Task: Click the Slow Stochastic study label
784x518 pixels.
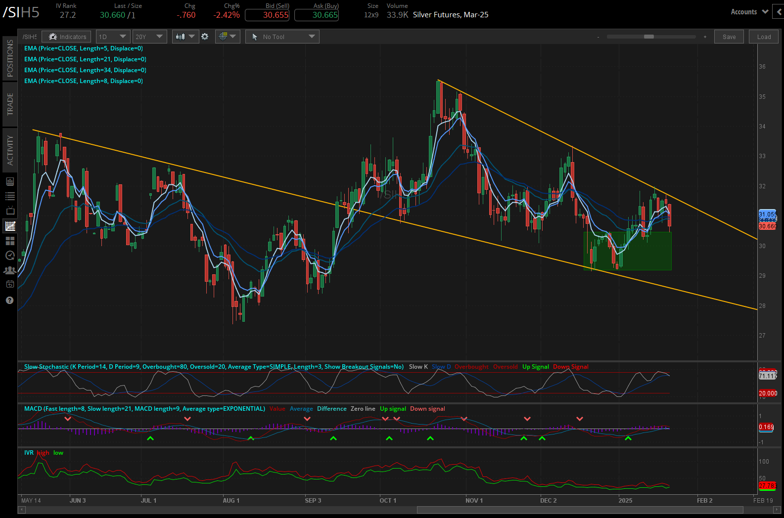Action: (x=214, y=367)
